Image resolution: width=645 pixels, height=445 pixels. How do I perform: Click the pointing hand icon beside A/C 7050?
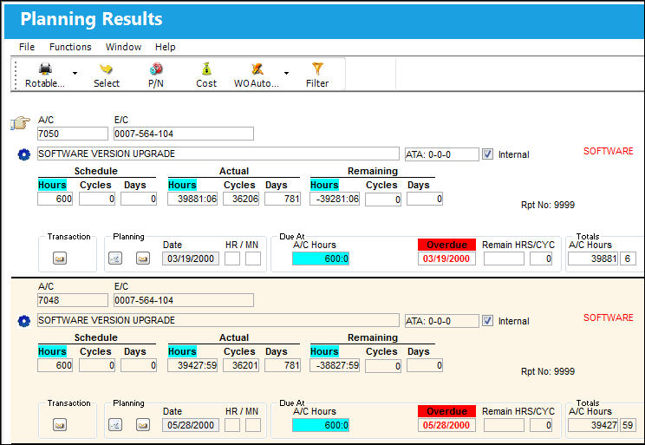[20, 122]
